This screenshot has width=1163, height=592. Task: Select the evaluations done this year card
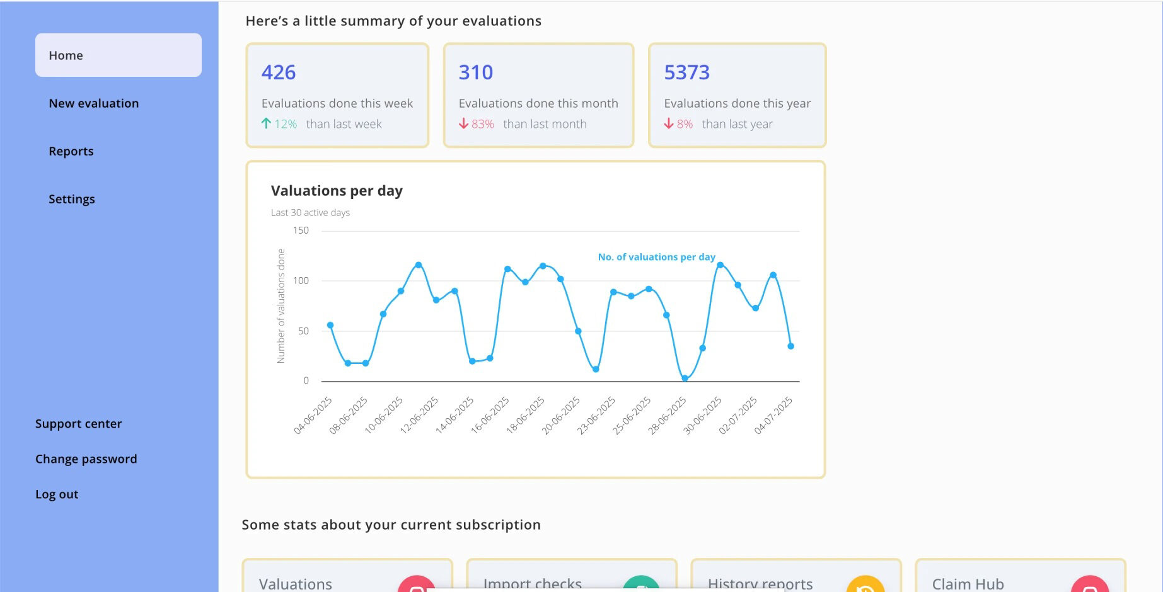pos(737,95)
